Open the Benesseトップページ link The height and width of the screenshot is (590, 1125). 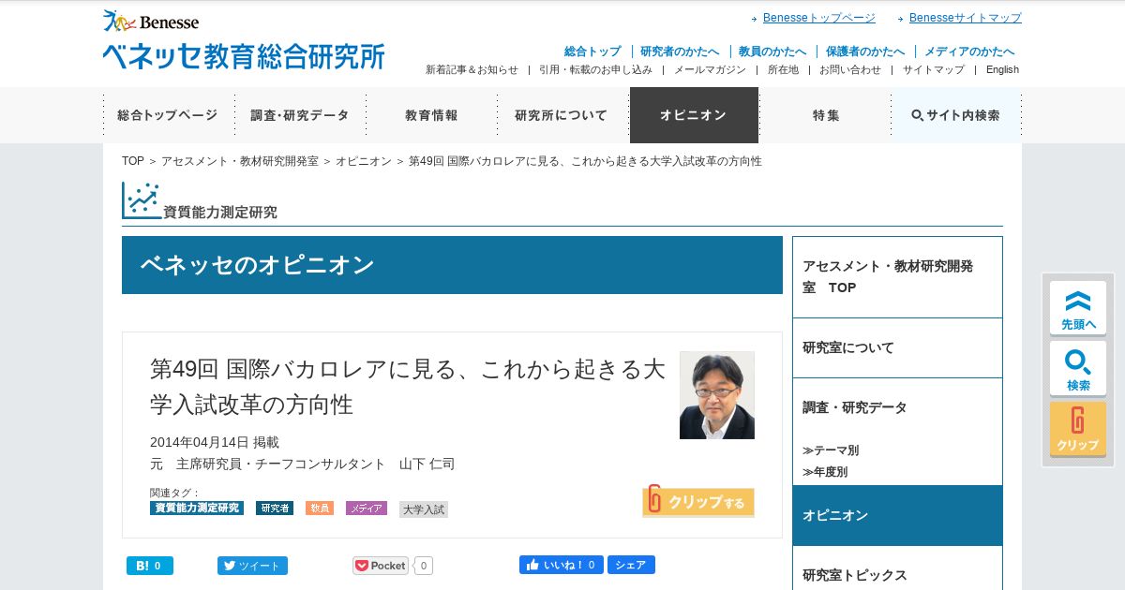click(818, 18)
